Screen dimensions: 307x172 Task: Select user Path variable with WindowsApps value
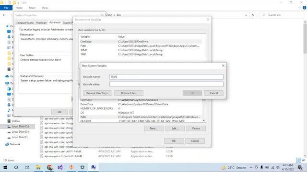click(x=141, y=46)
